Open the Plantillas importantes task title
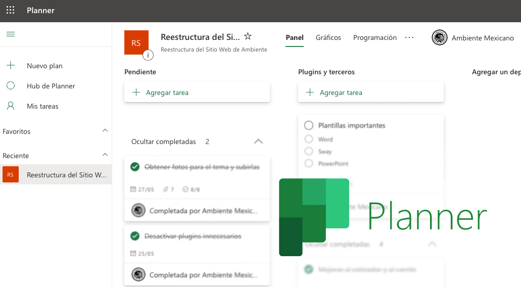The height and width of the screenshot is (287, 521). pyautogui.click(x=352, y=125)
